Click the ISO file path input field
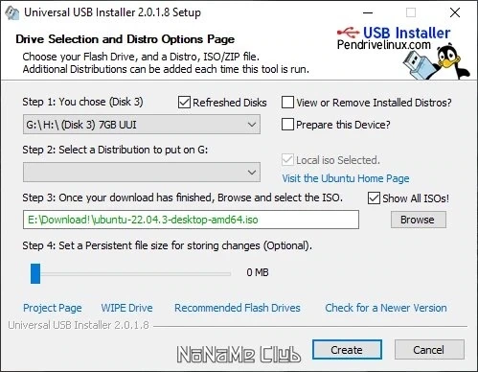478x372 pixels. coord(191,220)
